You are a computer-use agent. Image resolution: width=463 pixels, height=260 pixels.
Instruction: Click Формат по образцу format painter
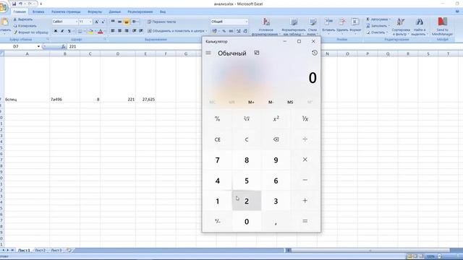pyautogui.click(x=30, y=32)
